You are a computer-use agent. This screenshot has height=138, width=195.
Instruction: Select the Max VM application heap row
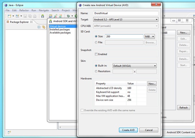[121, 96]
